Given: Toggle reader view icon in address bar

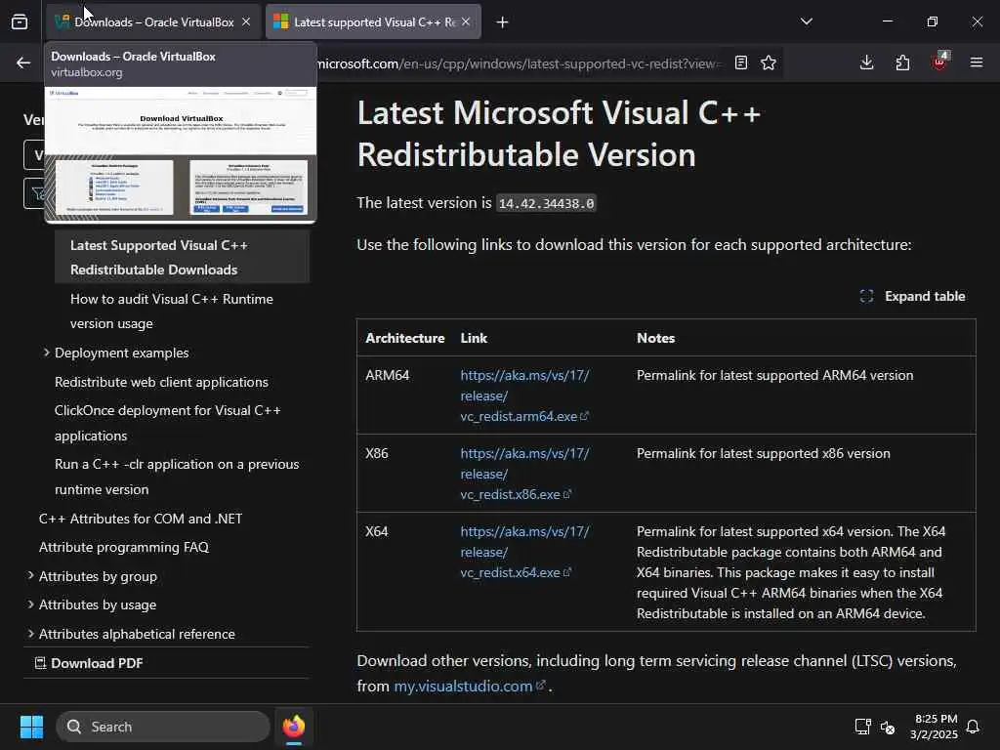Looking at the screenshot, I should click(x=741, y=62).
